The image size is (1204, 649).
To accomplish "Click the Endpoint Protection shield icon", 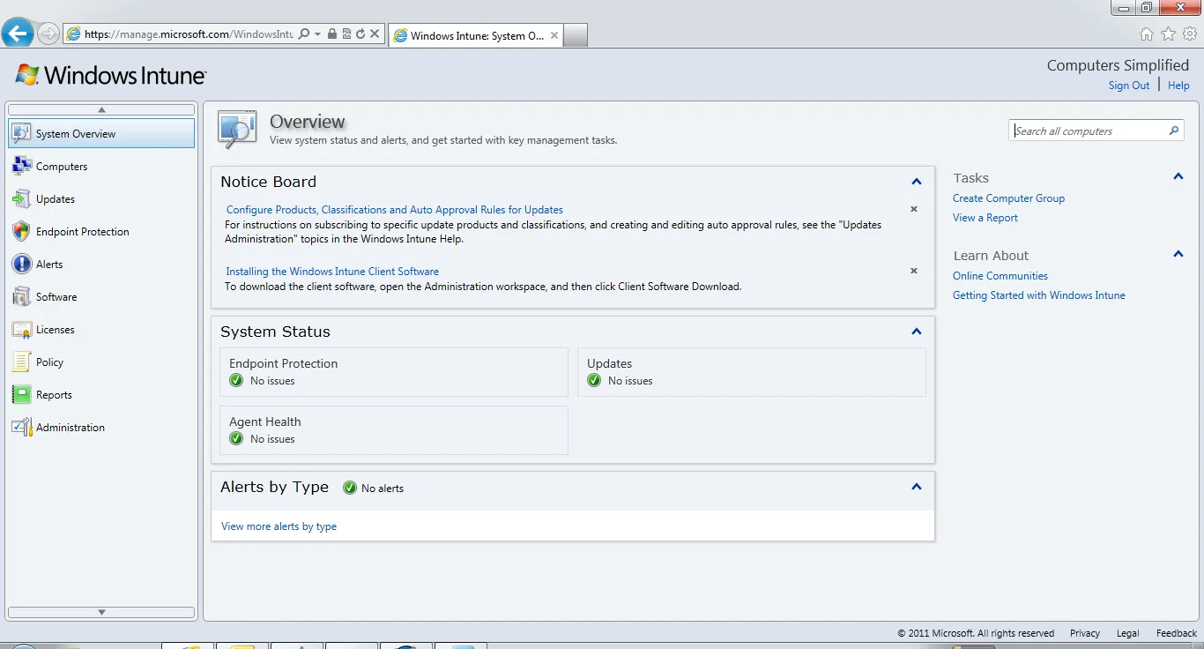I will (x=22, y=231).
